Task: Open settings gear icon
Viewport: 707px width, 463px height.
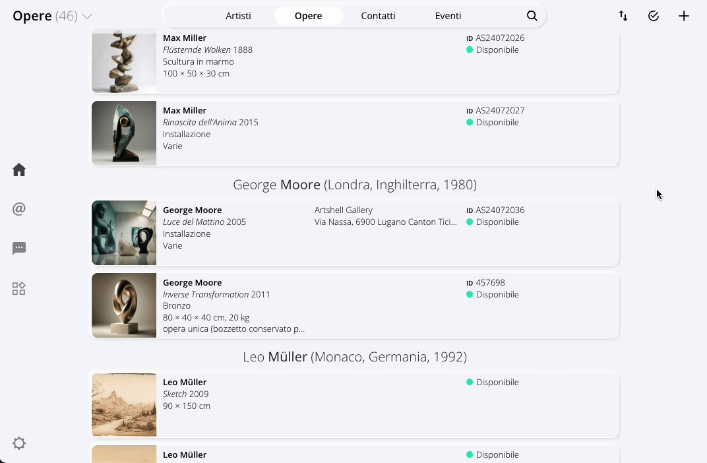Action: tap(19, 443)
